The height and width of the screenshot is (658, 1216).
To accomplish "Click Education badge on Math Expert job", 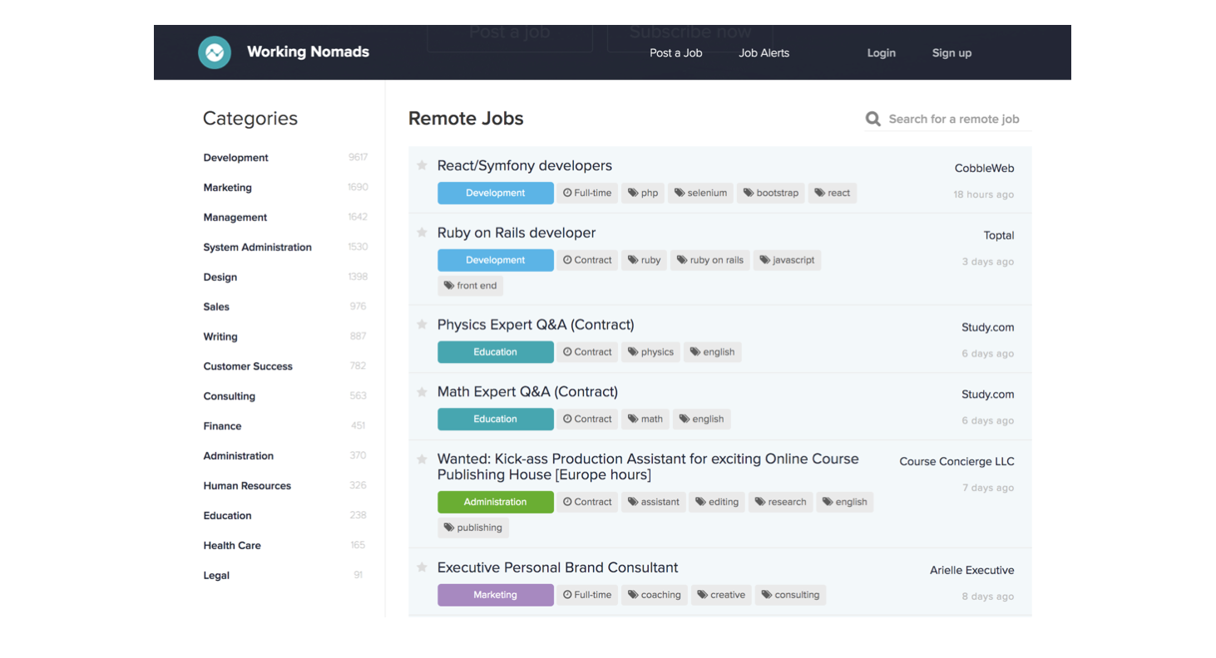I will pos(496,420).
